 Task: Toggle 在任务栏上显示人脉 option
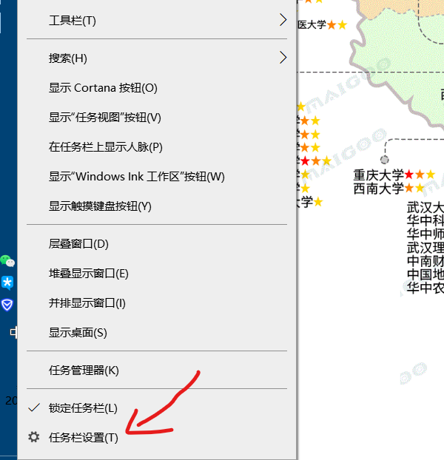[x=105, y=147]
